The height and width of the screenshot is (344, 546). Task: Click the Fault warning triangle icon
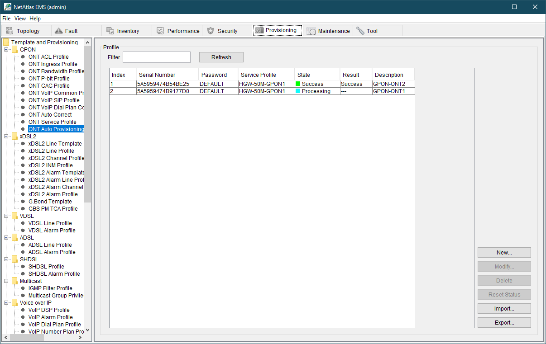[x=58, y=31]
